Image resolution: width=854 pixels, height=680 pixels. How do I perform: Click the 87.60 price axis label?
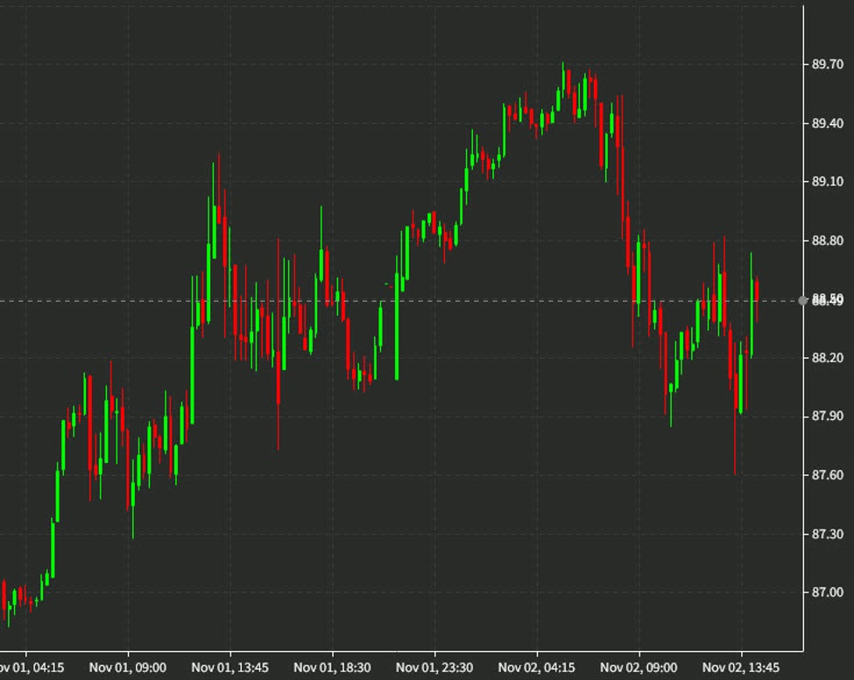(x=828, y=475)
